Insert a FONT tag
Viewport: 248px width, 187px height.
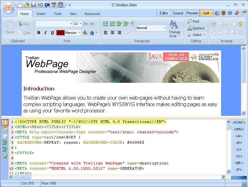tap(239, 123)
